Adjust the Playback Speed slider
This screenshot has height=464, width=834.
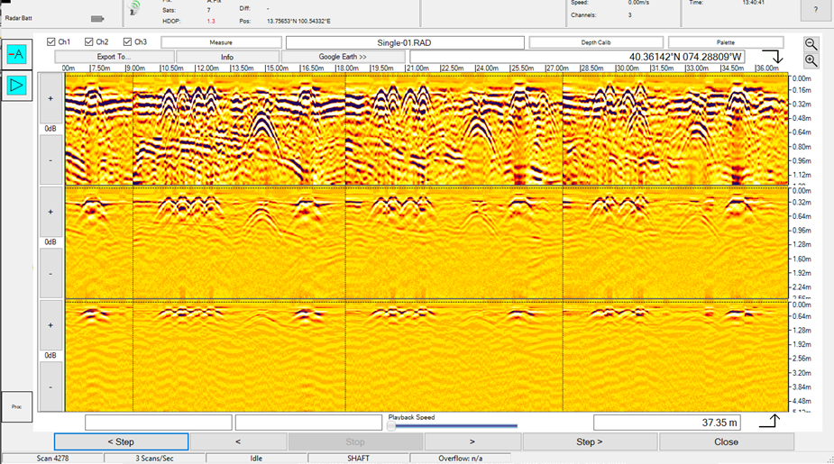tap(392, 426)
